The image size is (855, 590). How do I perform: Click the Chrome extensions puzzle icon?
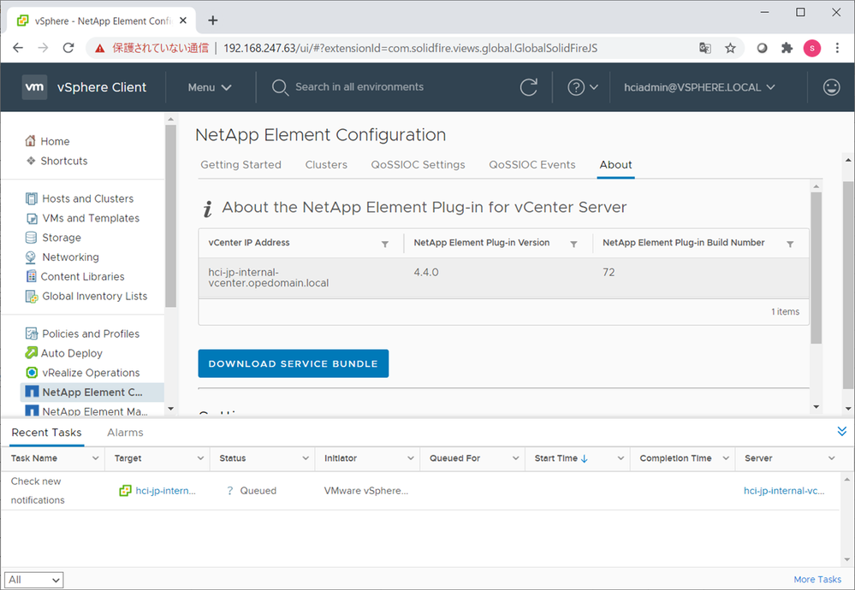[787, 48]
